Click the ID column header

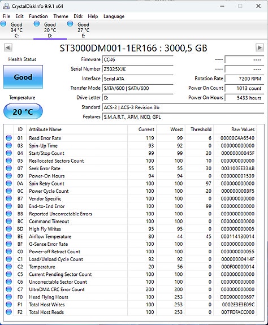[x=20, y=129]
